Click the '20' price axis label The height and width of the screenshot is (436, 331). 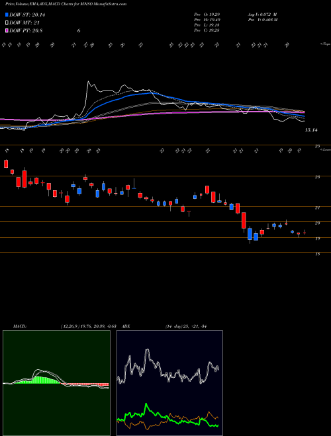(317, 223)
